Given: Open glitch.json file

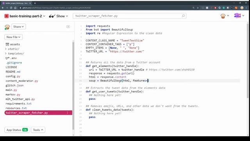Looking at the screenshot, I should [x=14, y=85].
